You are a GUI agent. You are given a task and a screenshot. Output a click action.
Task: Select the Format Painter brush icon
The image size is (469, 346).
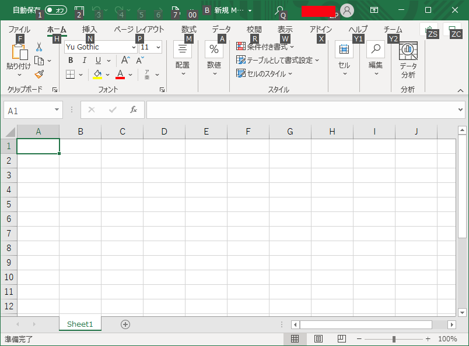[39, 74]
